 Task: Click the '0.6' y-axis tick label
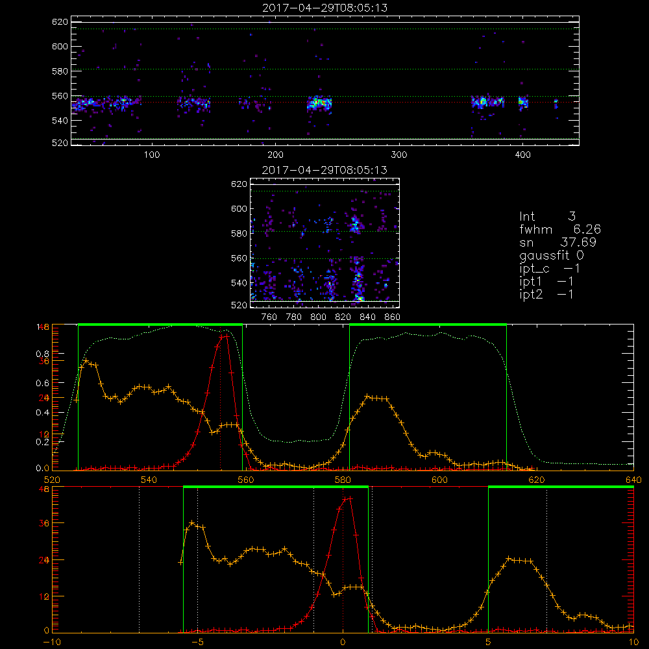42,384
